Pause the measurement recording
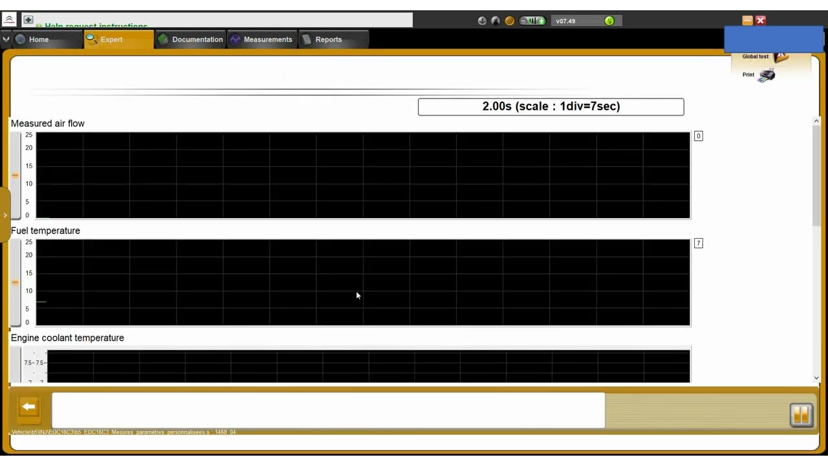This screenshot has width=828, height=466. (x=801, y=415)
